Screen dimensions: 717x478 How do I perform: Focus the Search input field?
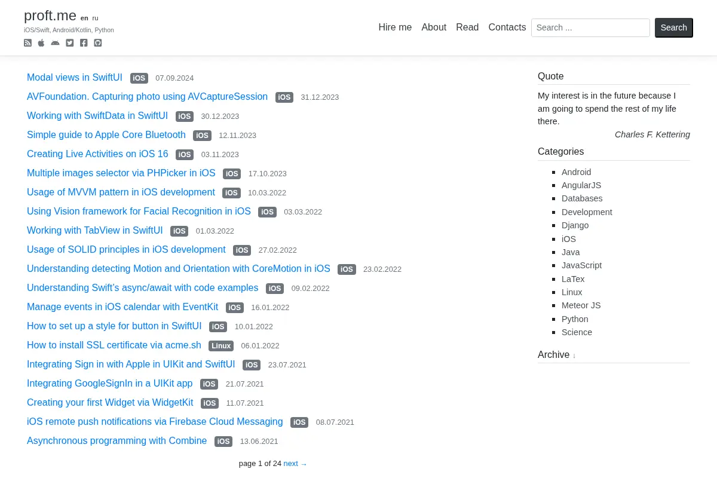(x=590, y=27)
